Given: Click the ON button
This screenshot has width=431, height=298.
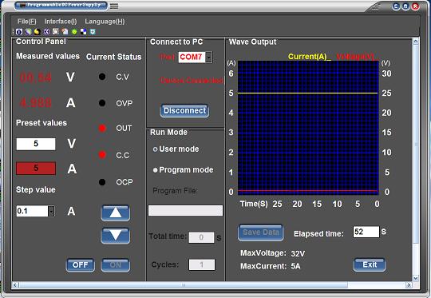Looking at the screenshot, I should (116, 265).
